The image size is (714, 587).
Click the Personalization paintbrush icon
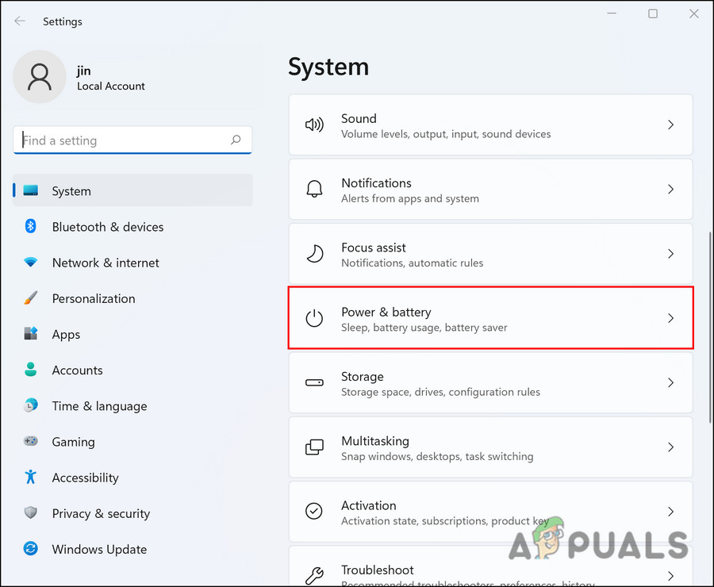(31, 298)
